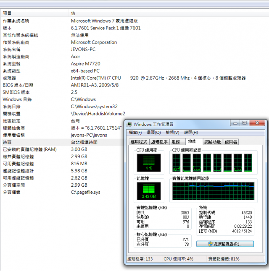Select the 硬體抽象層 row label
The image size is (269, 271).
tap(14, 128)
